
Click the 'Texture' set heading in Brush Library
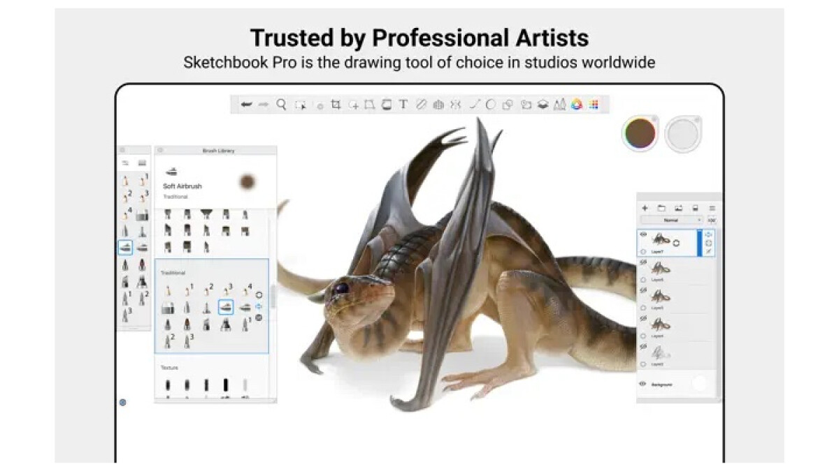click(x=169, y=368)
